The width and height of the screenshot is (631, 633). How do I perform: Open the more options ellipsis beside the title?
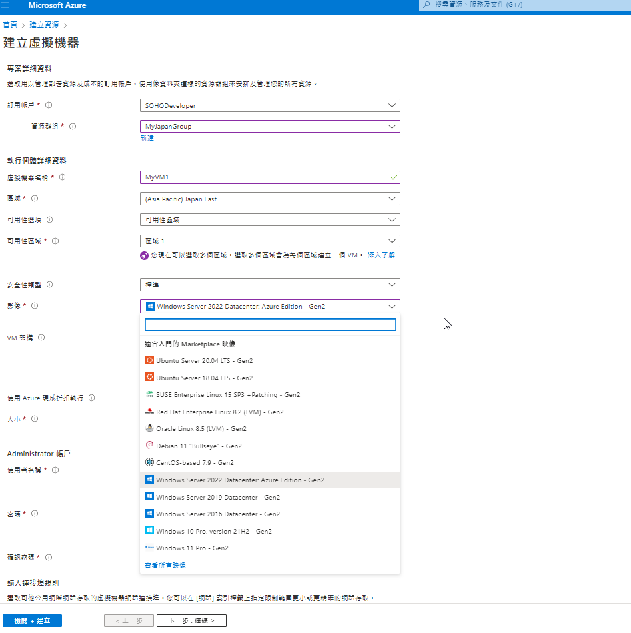coord(97,43)
